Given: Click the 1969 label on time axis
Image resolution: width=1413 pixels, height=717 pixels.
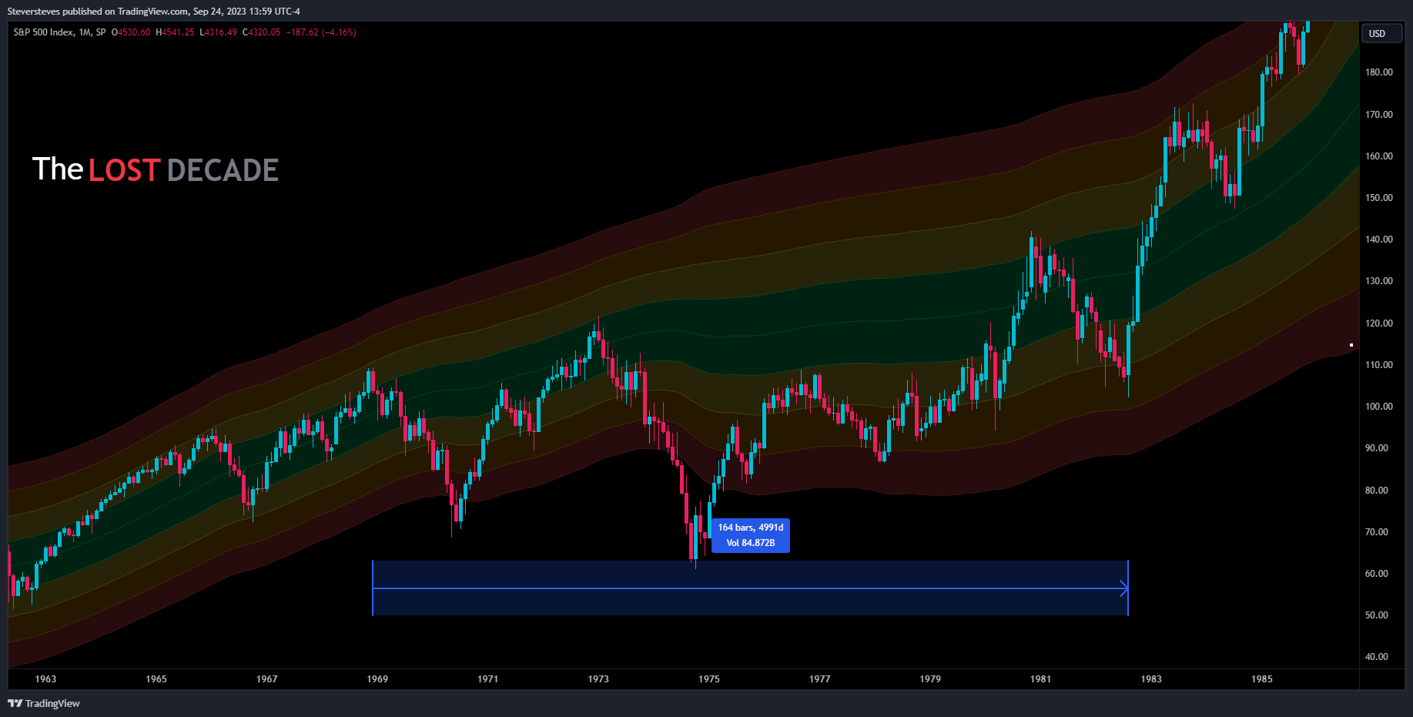Looking at the screenshot, I should point(377,678).
